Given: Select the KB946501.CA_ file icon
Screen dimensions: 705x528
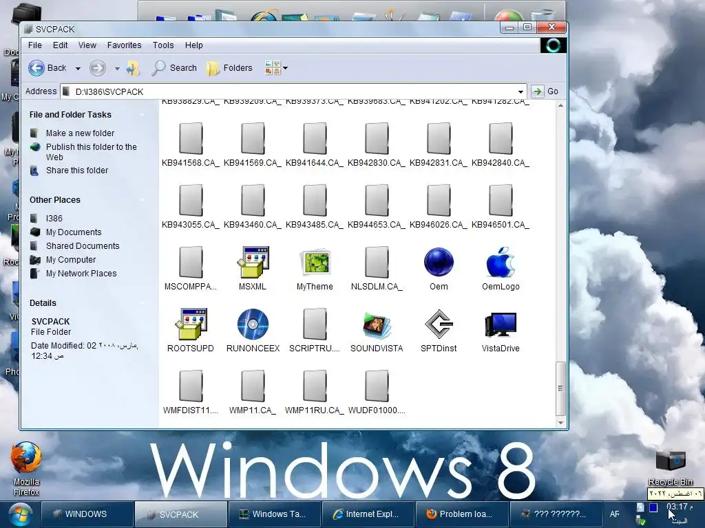Looking at the screenshot, I should (501, 201).
